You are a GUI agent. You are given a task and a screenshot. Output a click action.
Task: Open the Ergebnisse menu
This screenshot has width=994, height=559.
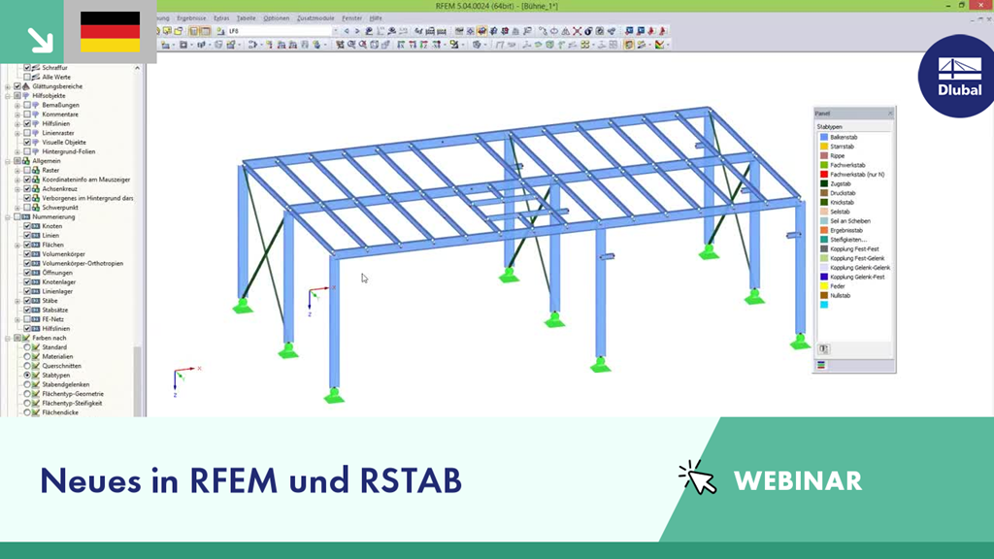[x=191, y=18]
